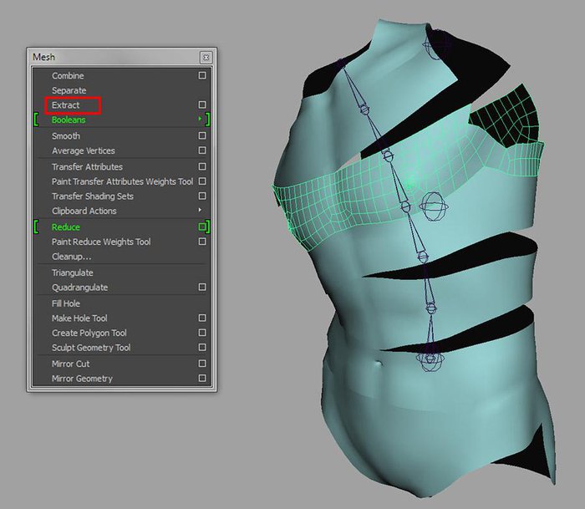Open the Quadrangulate option box
The height and width of the screenshot is (509, 585).
point(202,288)
